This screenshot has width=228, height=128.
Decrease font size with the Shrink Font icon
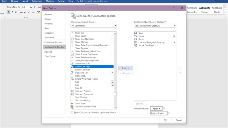34,7
